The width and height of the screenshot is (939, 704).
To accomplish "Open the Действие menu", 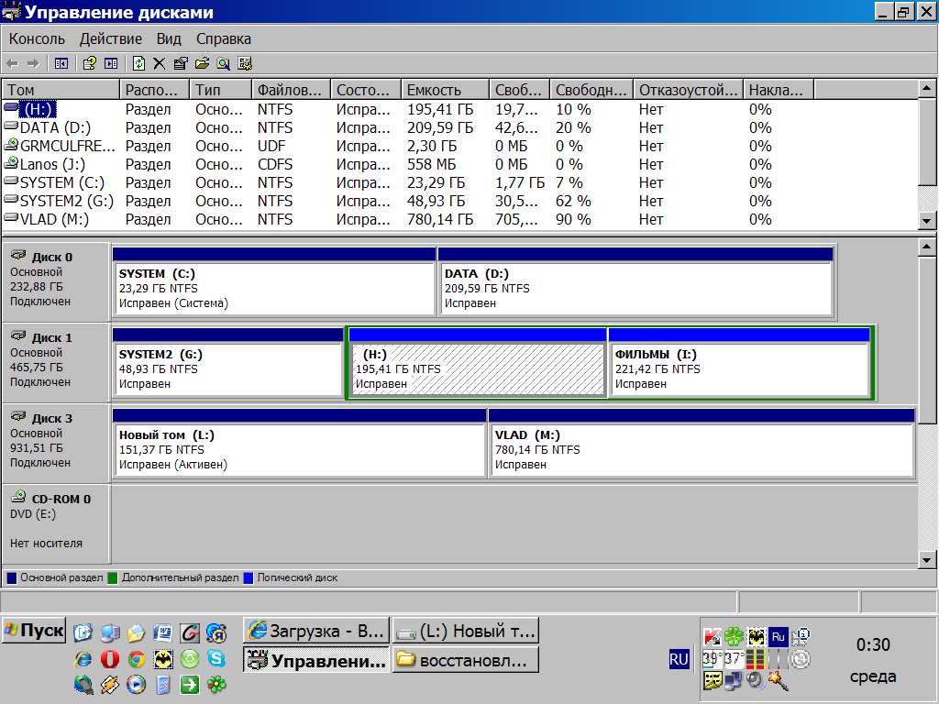I will (x=110, y=38).
